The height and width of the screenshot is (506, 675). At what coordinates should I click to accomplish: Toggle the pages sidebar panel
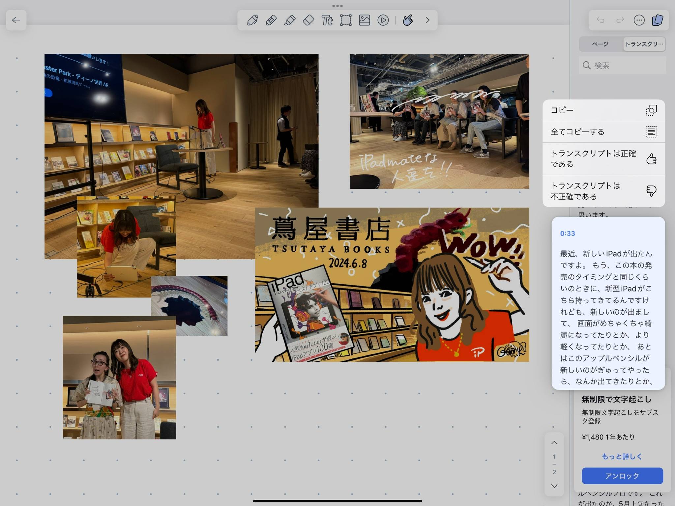point(658,20)
